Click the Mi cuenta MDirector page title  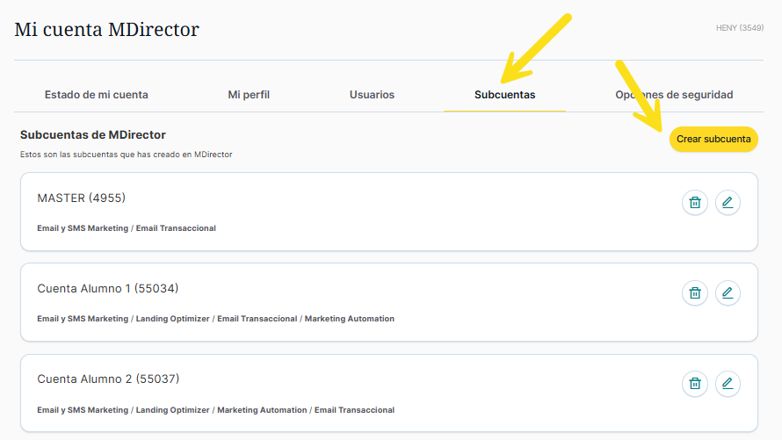point(106,30)
